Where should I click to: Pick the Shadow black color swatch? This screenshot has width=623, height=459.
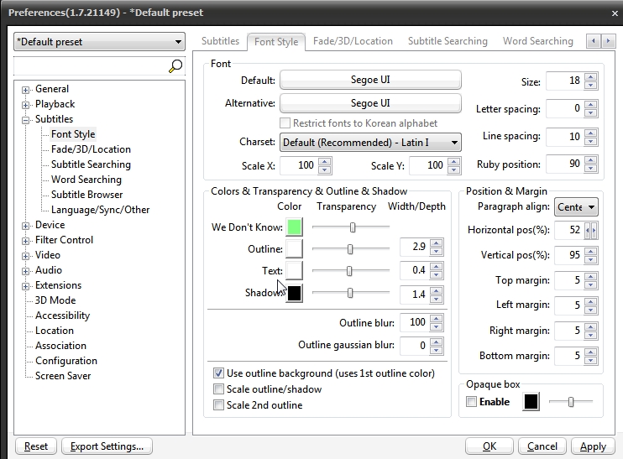click(294, 293)
